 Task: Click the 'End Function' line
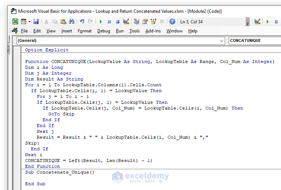43,166
